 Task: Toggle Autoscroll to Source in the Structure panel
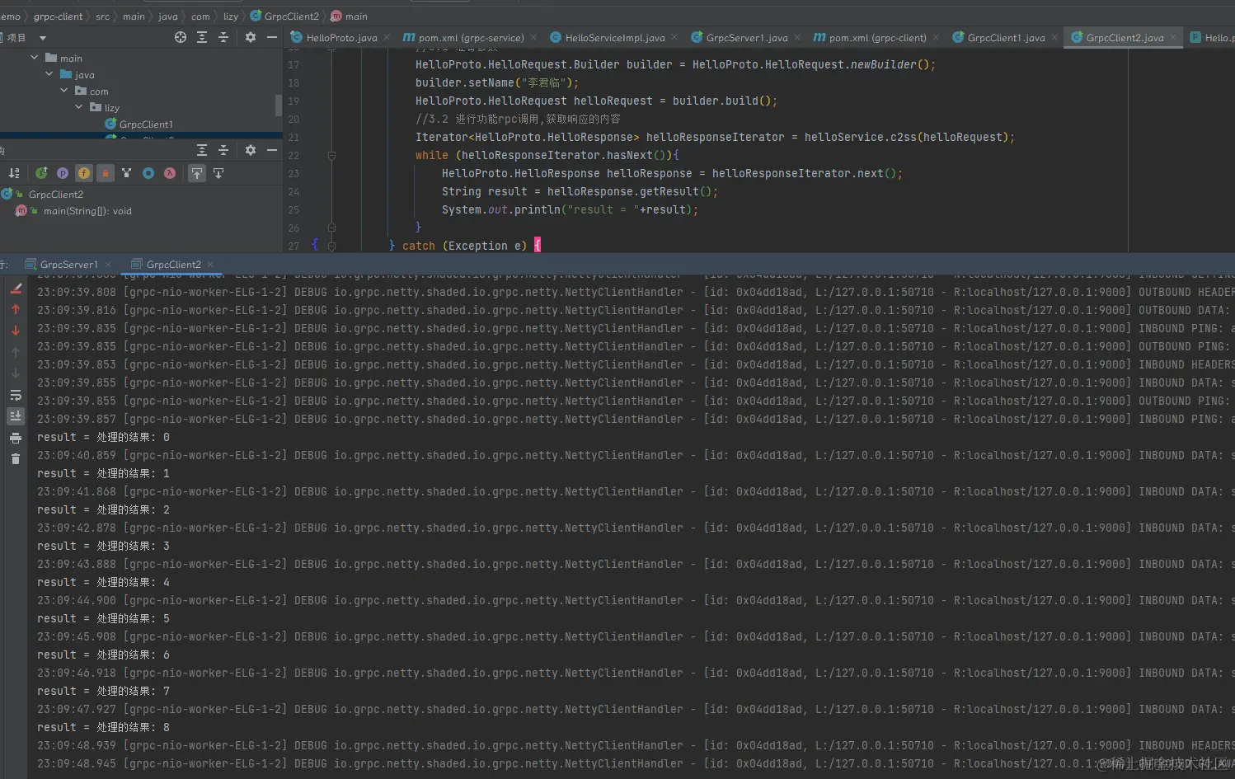(x=197, y=173)
